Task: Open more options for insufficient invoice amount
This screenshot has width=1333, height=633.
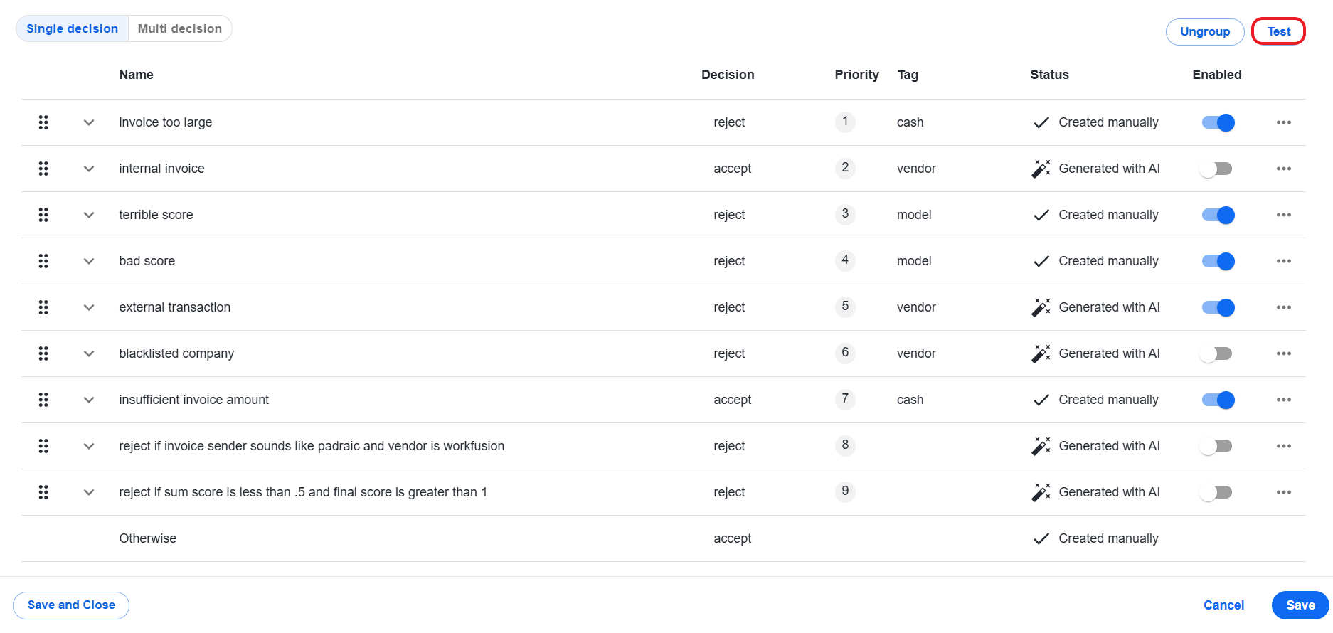Action: coord(1283,400)
